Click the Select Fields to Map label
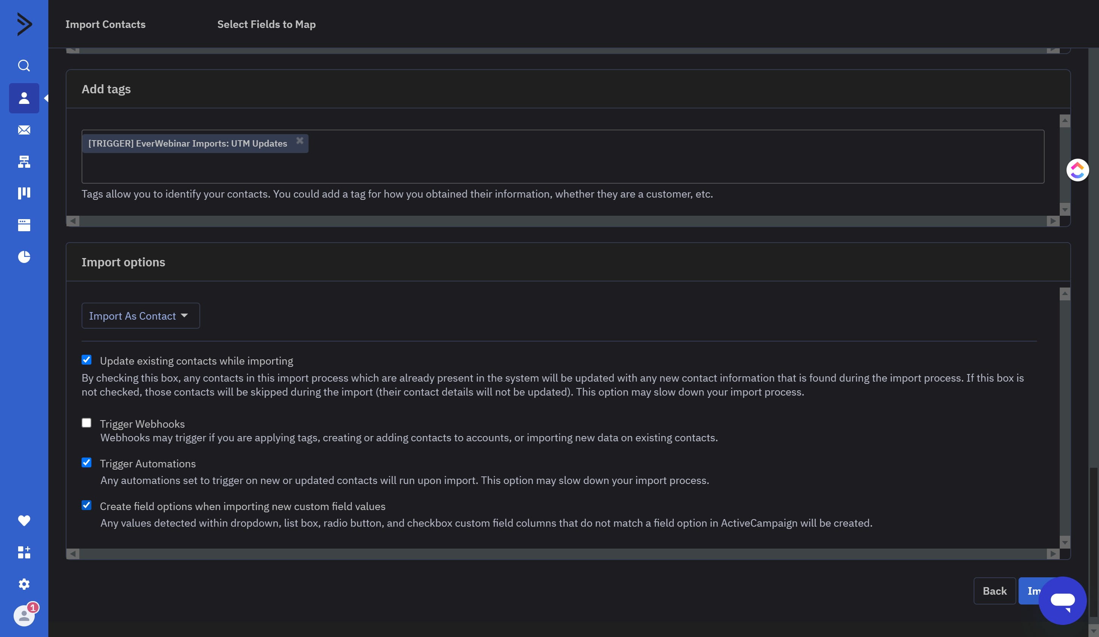The image size is (1099, 637). coord(266,25)
